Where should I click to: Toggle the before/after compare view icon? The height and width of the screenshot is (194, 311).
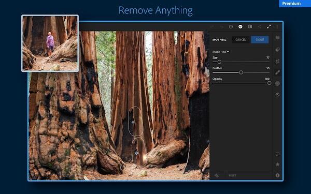(x=250, y=26)
